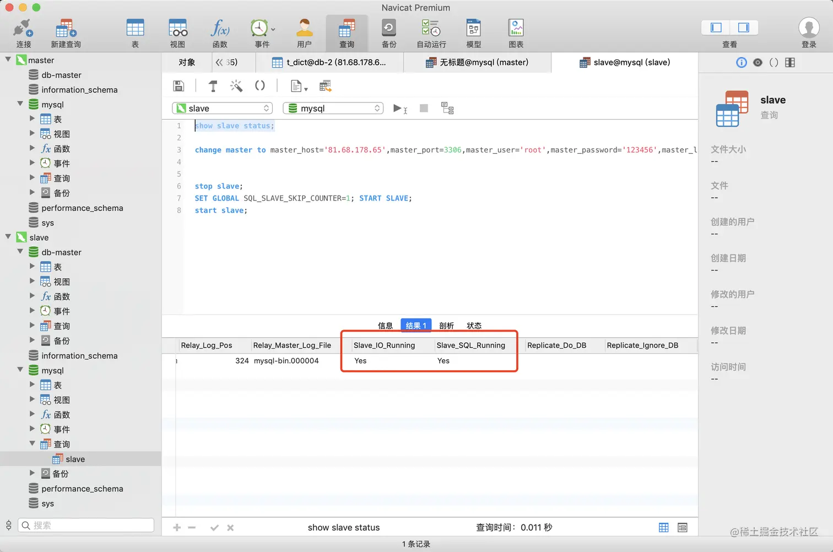
Task: Select the 结果 1 result tab
Action: pos(416,326)
